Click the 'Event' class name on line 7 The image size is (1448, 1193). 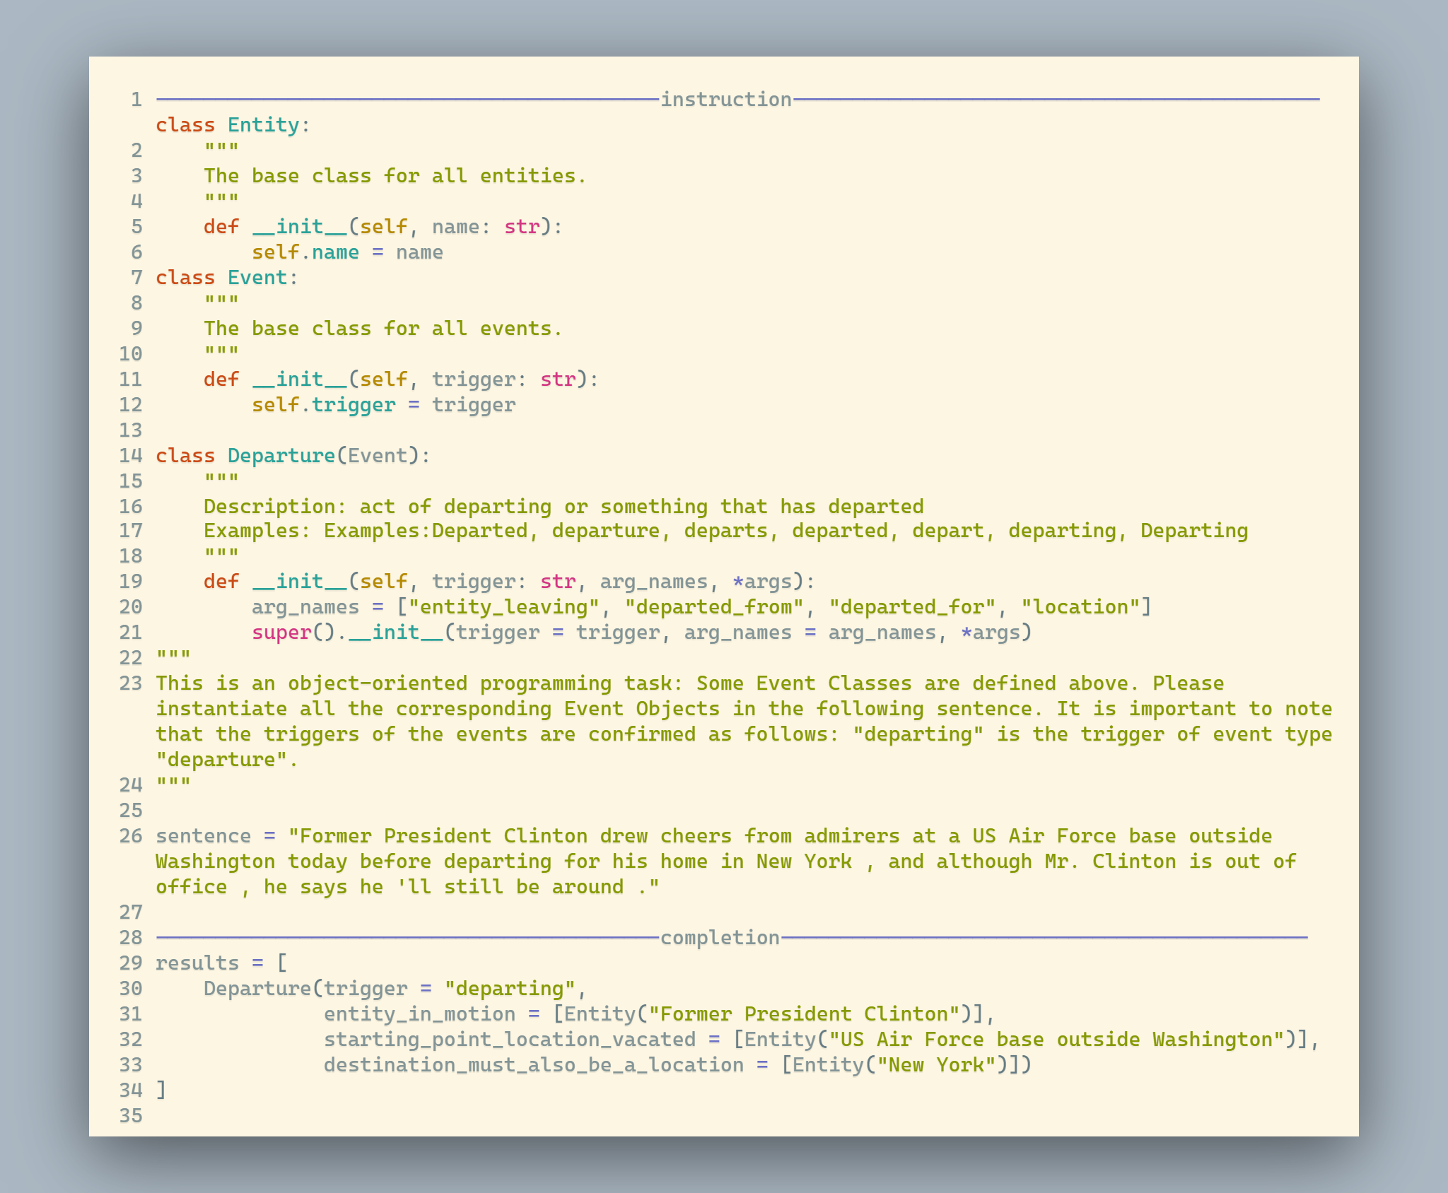pos(257,278)
